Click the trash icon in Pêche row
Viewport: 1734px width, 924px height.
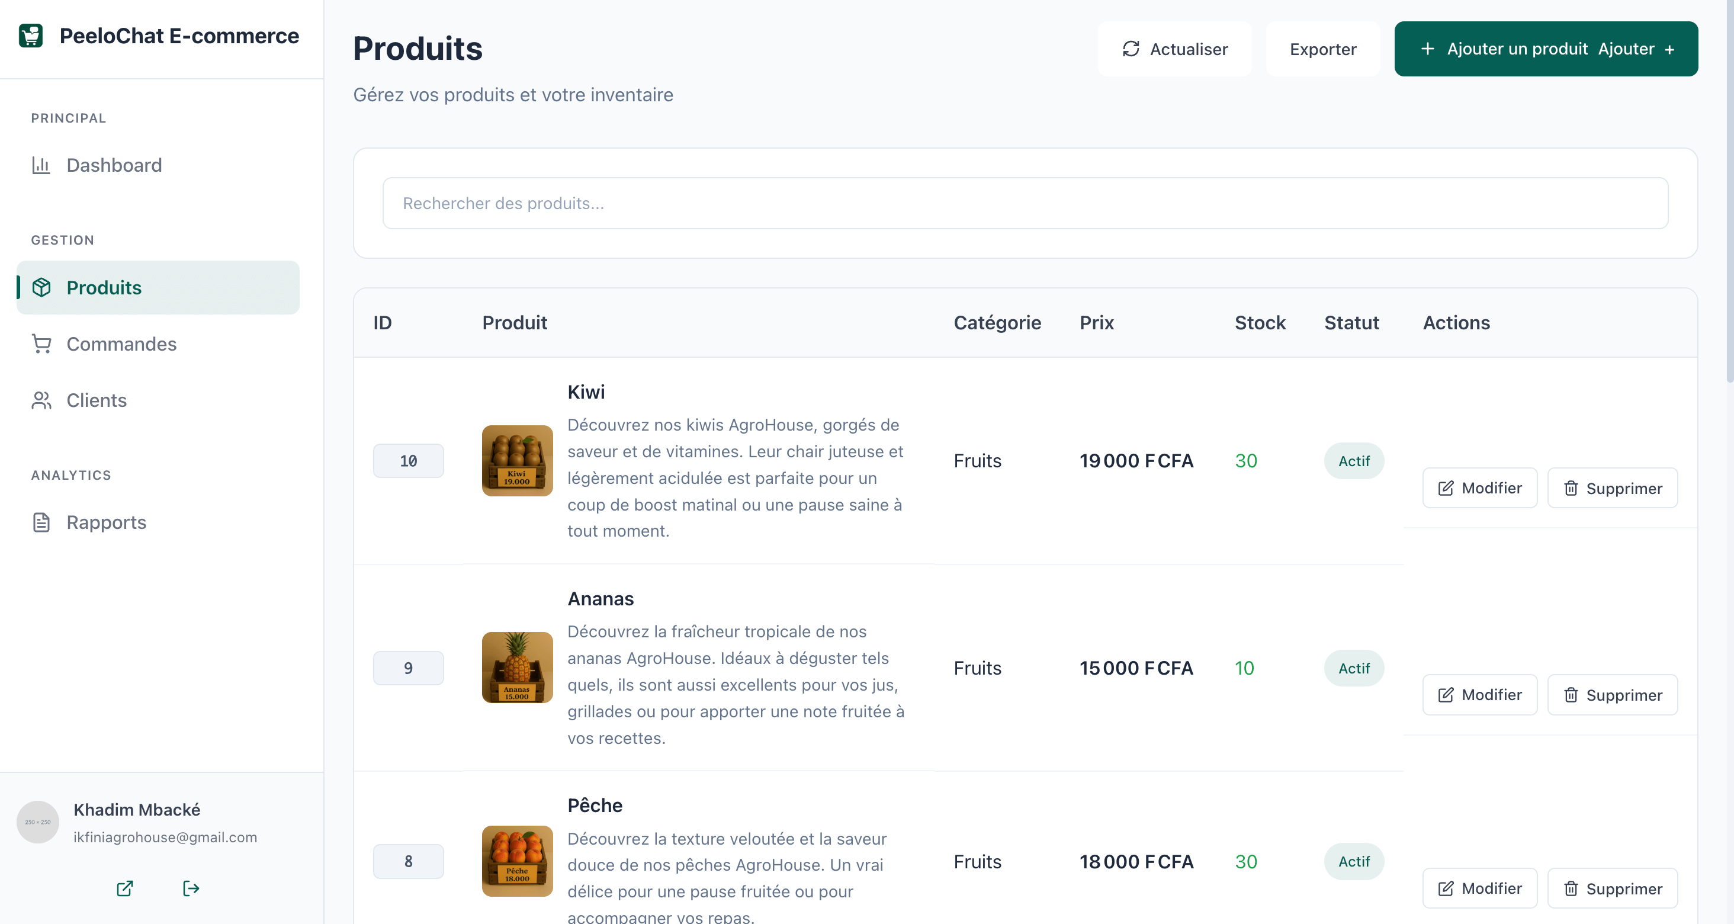pos(1571,888)
